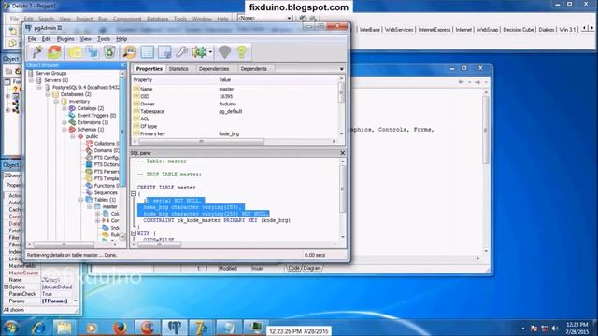Click the Maintenance wrench icon

(181, 52)
